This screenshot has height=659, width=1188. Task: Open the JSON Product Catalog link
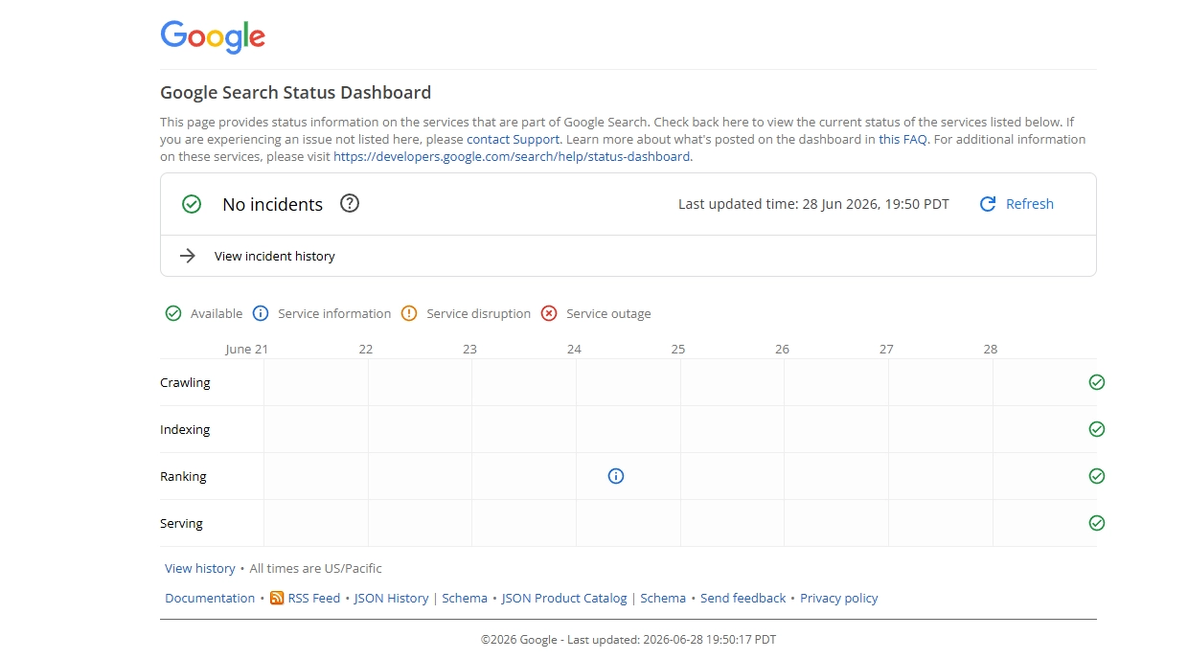pyautogui.click(x=564, y=598)
